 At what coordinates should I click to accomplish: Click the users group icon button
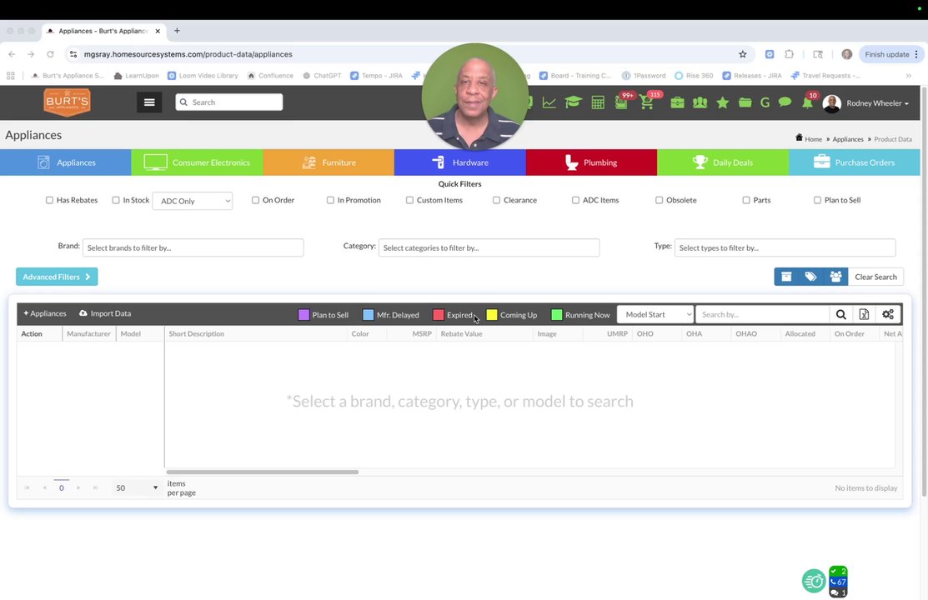tap(835, 277)
